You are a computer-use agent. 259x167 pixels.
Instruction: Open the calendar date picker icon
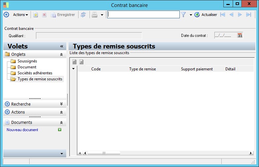coord(240,36)
